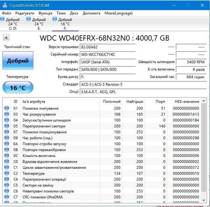The width and height of the screenshot is (210, 207).
Task: Click status orb of attribute 05 row
Action: pyautogui.click(x=7, y=126)
